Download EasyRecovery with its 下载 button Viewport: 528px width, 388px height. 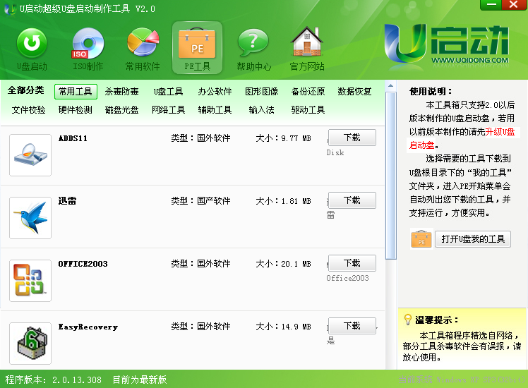(x=352, y=326)
